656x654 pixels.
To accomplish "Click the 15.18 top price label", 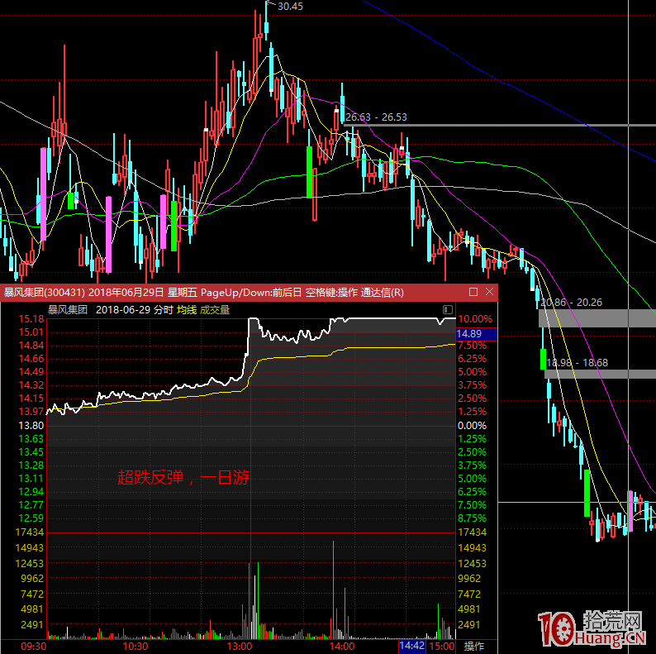I will point(31,319).
